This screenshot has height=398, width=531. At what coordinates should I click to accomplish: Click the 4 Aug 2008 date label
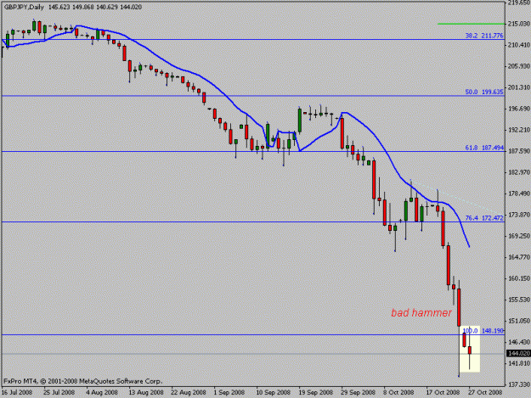click(102, 392)
